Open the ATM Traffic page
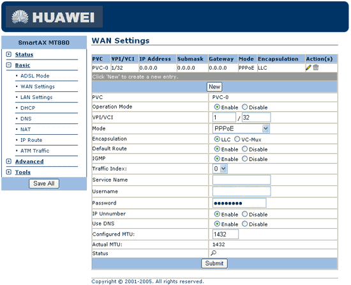This screenshot has height=285, width=351. tap(35, 151)
